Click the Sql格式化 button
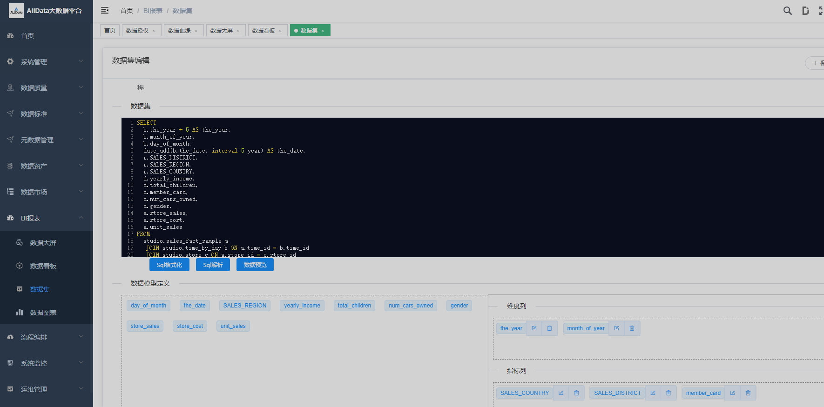Viewport: 824px width, 407px height. coord(169,265)
